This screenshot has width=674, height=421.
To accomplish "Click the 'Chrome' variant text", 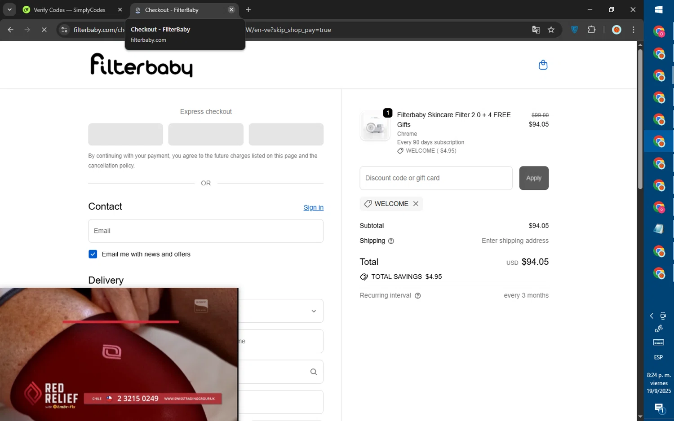I will coord(407,134).
